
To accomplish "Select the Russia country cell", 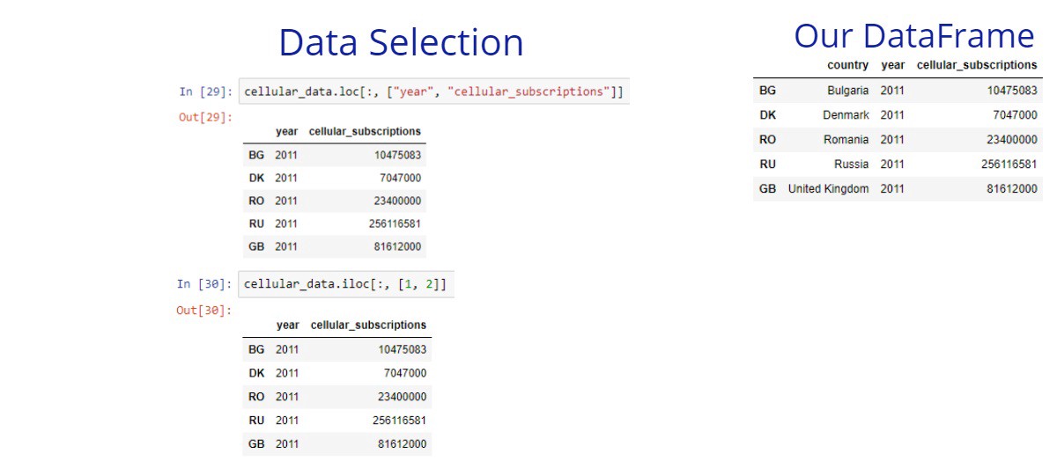I will tap(851, 165).
